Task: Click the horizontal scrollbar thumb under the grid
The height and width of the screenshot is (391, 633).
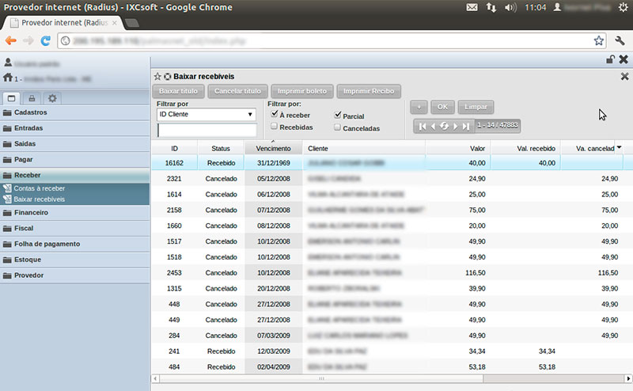Action: 321,378
